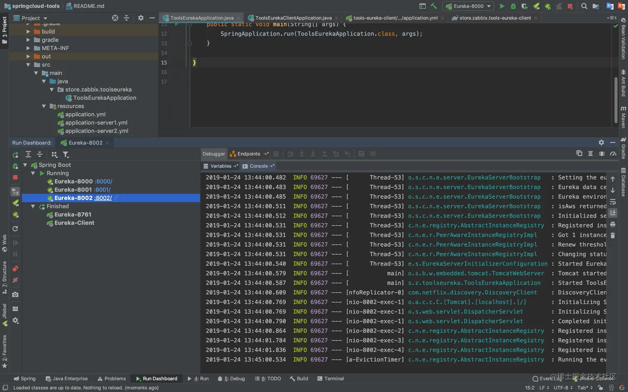Open the Eureka-8000 run configuration dropdown
The image size is (628, 392).
469,6
